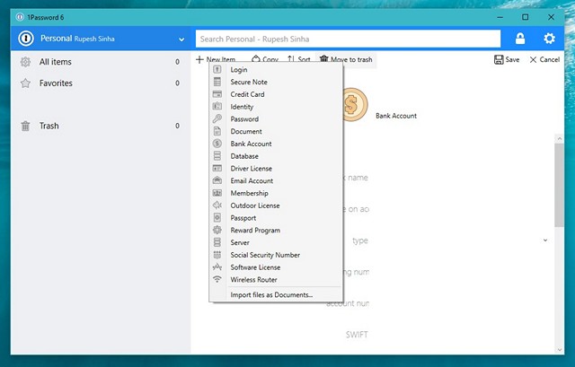Screen dimensions: 575x367
Task: Click the scrollbar down arrow
Action: coord(559,349)
